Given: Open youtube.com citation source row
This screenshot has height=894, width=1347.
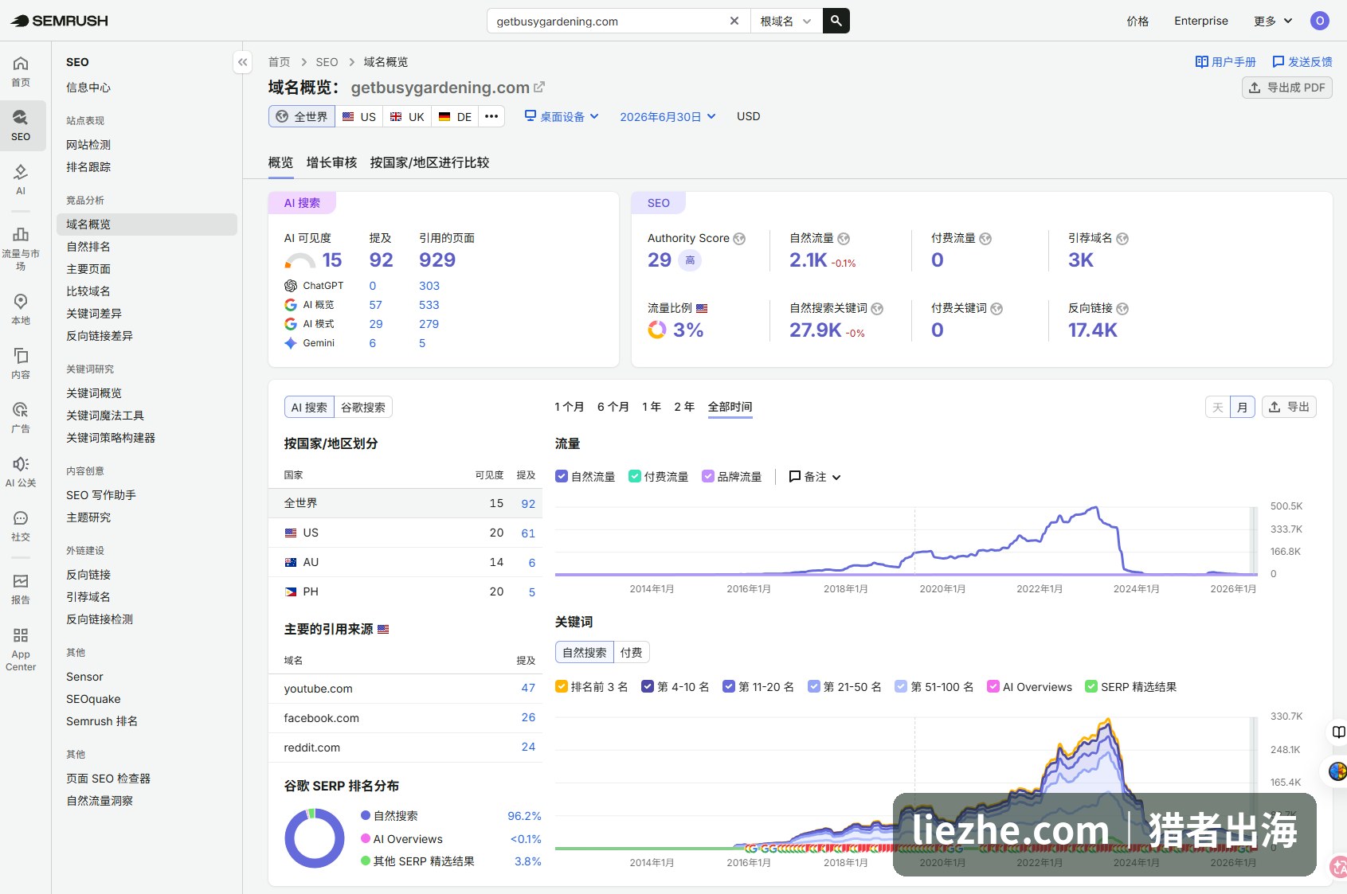Looking at the screenshot, I should (405, 689).
